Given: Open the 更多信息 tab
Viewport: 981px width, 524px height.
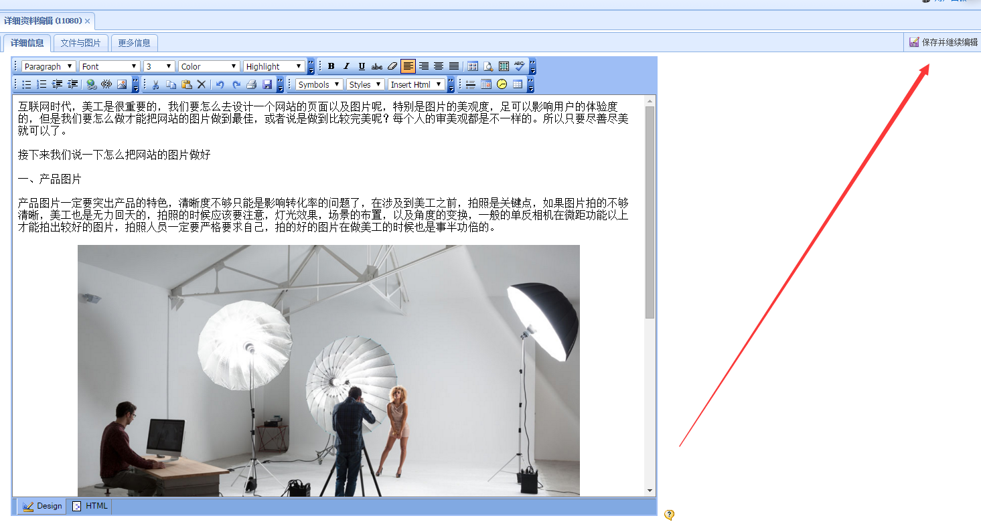Looking at the screenshot, I should coord(134,43).
